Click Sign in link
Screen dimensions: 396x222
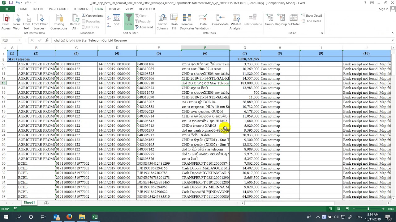[384, 9]
